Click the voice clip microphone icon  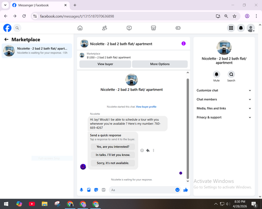[x=81, y=190]
